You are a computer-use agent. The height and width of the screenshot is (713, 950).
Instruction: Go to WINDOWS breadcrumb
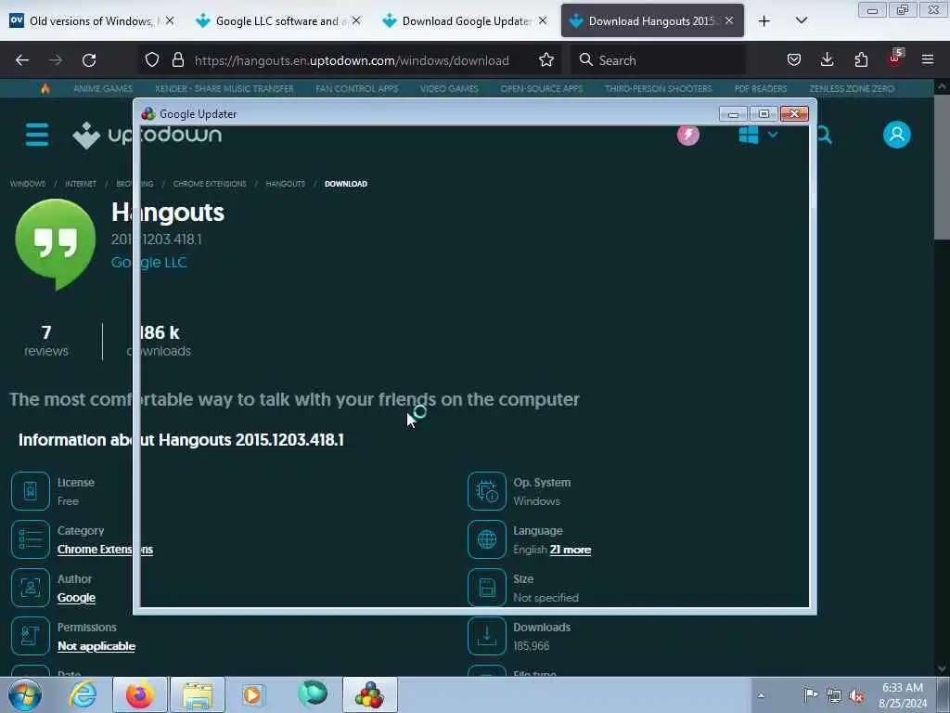click(27, 184)
